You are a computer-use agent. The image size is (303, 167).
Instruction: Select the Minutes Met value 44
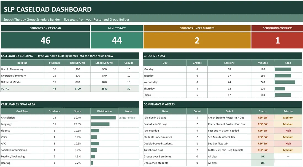pos(117,40)
